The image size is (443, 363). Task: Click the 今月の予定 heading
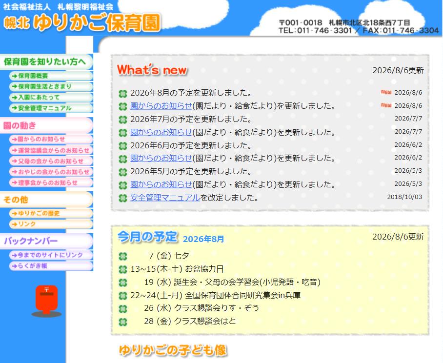pyautogui.click(x=147, y=237)
